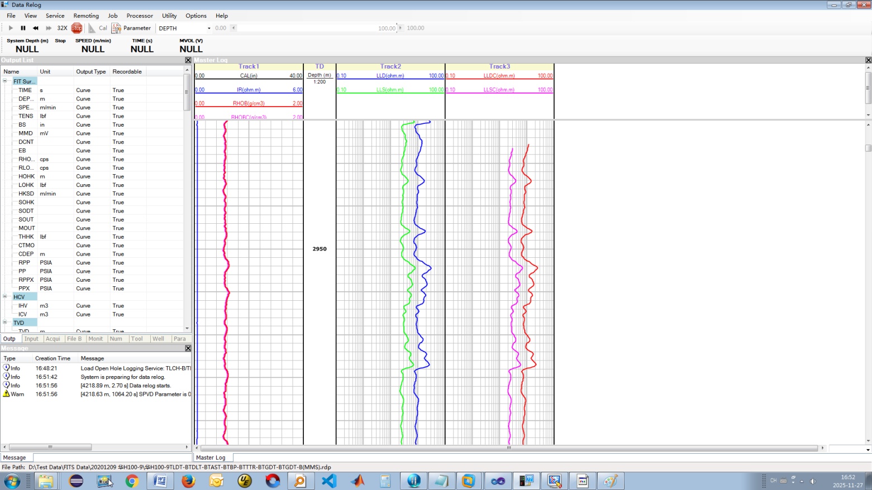Screen dimensions: 872x490
Task: Collapse the FIT Sur... tree node
Action: click(x=5, y=81)
